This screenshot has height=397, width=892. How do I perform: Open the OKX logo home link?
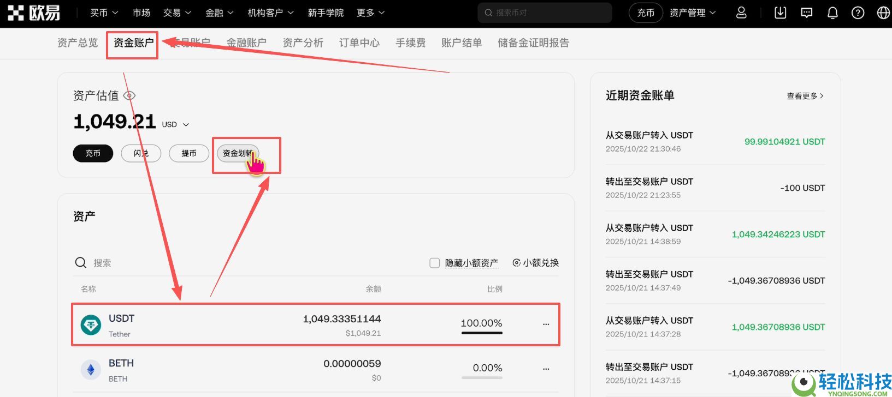tap(34, 13)
